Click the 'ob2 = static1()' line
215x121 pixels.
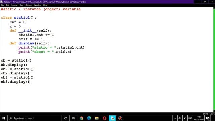[17, 69]
